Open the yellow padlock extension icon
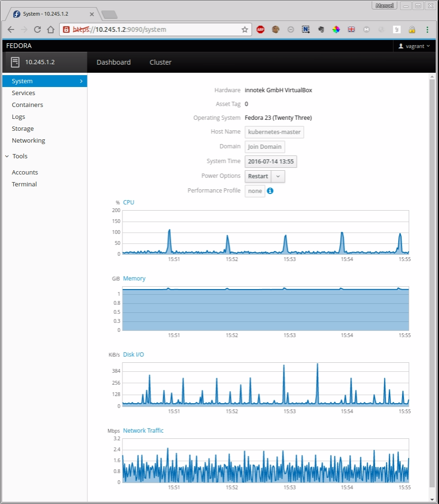This screenshot has height=504, width=439. (412, 29)
